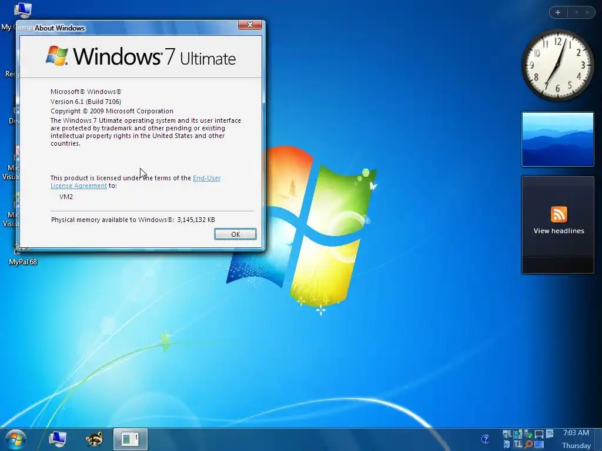Click the white TL tray icon
Viewport: 602px width, 451px height.
click(517, 445)
